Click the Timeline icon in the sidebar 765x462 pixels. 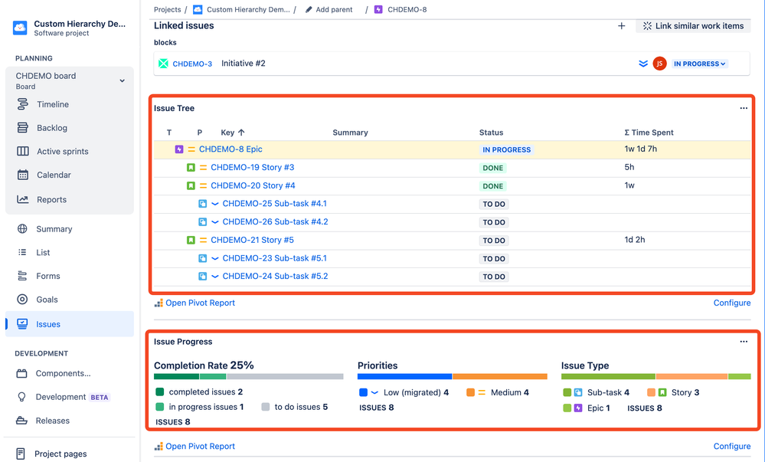22,104
